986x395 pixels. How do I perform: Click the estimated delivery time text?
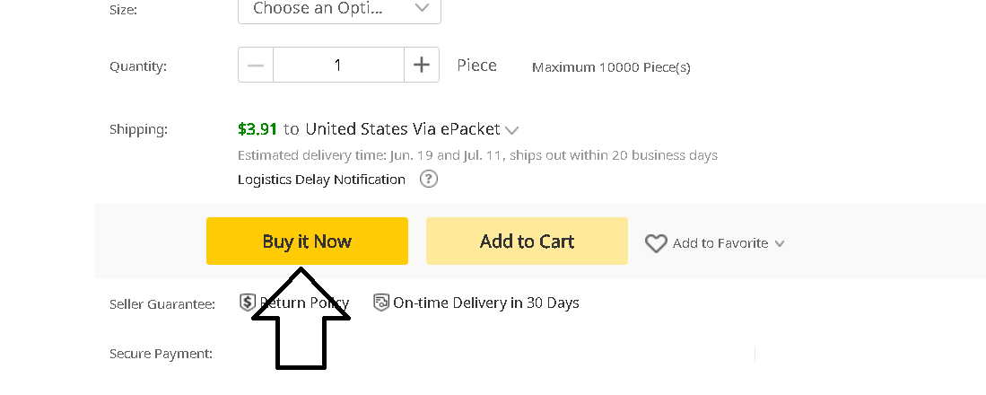point(477,155)
